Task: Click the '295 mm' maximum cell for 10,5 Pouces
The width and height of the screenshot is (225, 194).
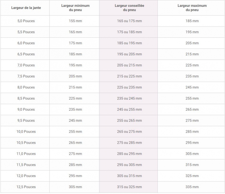Action: point(192,143)
